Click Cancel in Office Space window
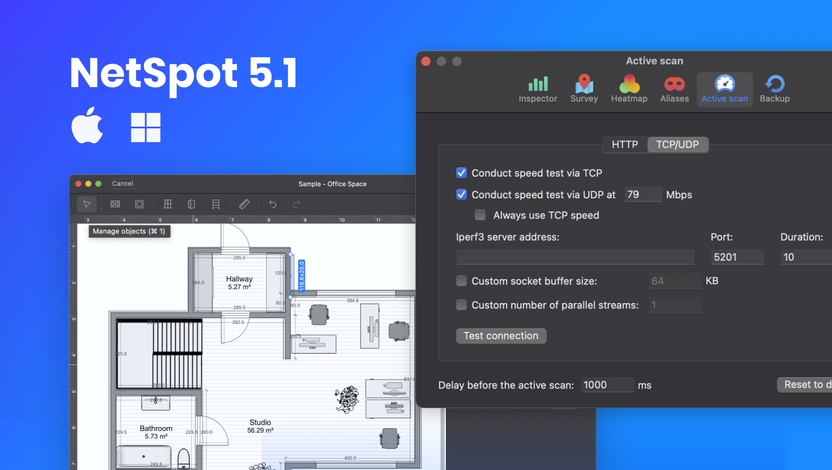Screen dimensions: 832x470 pyautogui.click(x=123, y=183)
